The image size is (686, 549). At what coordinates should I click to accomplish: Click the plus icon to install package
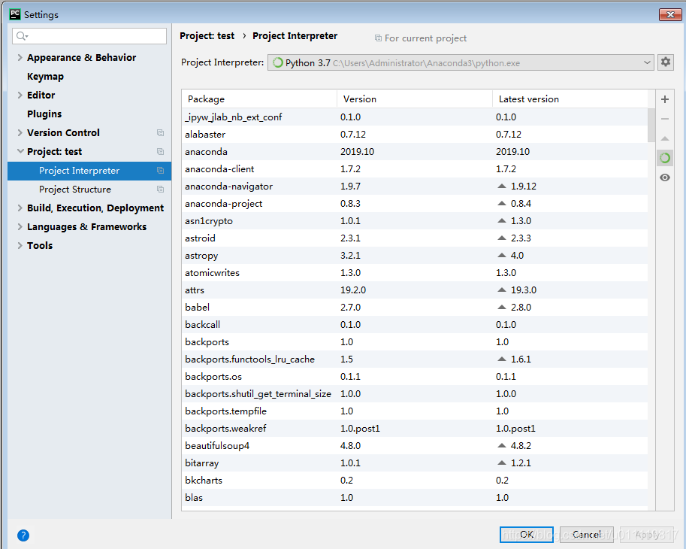click(665, 99)
